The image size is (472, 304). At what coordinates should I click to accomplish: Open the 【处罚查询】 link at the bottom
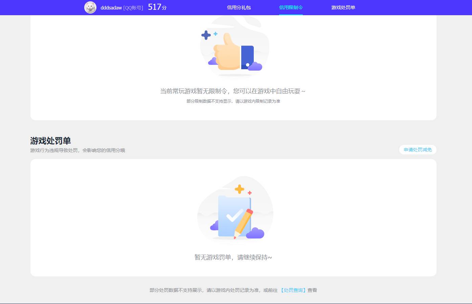[x=293, y=290]
